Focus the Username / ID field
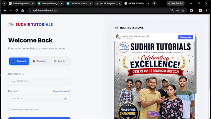 click(39, 81)
